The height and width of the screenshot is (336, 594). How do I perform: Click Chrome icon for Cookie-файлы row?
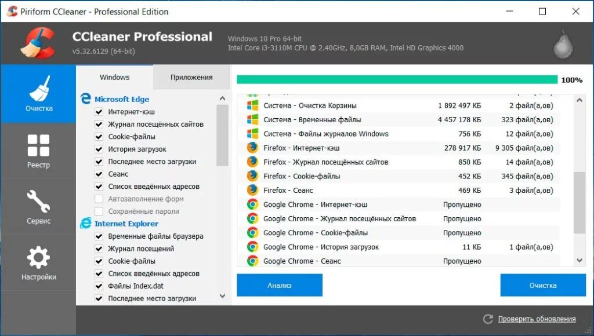(x=252, y=233)
